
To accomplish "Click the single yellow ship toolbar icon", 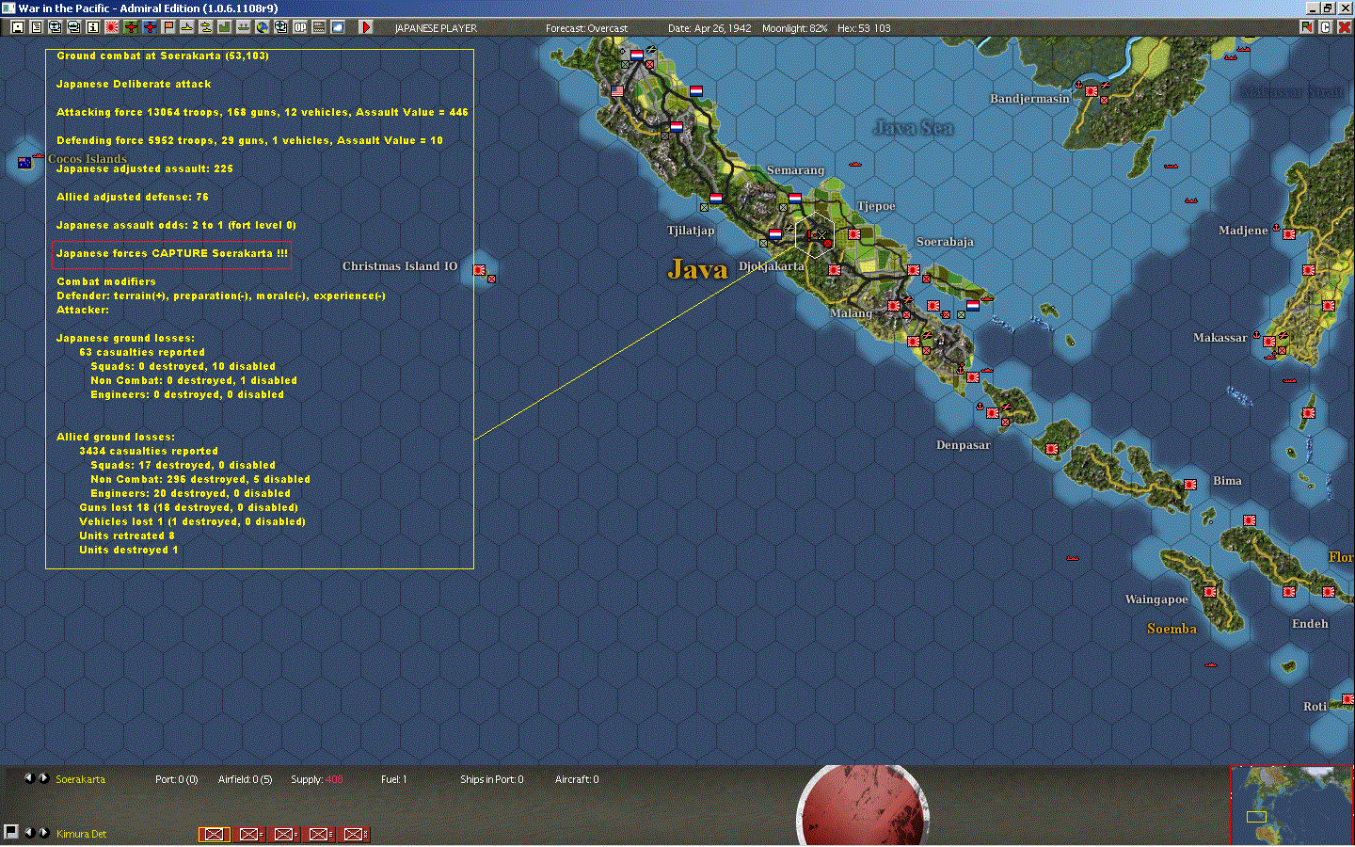I will 187,27.
